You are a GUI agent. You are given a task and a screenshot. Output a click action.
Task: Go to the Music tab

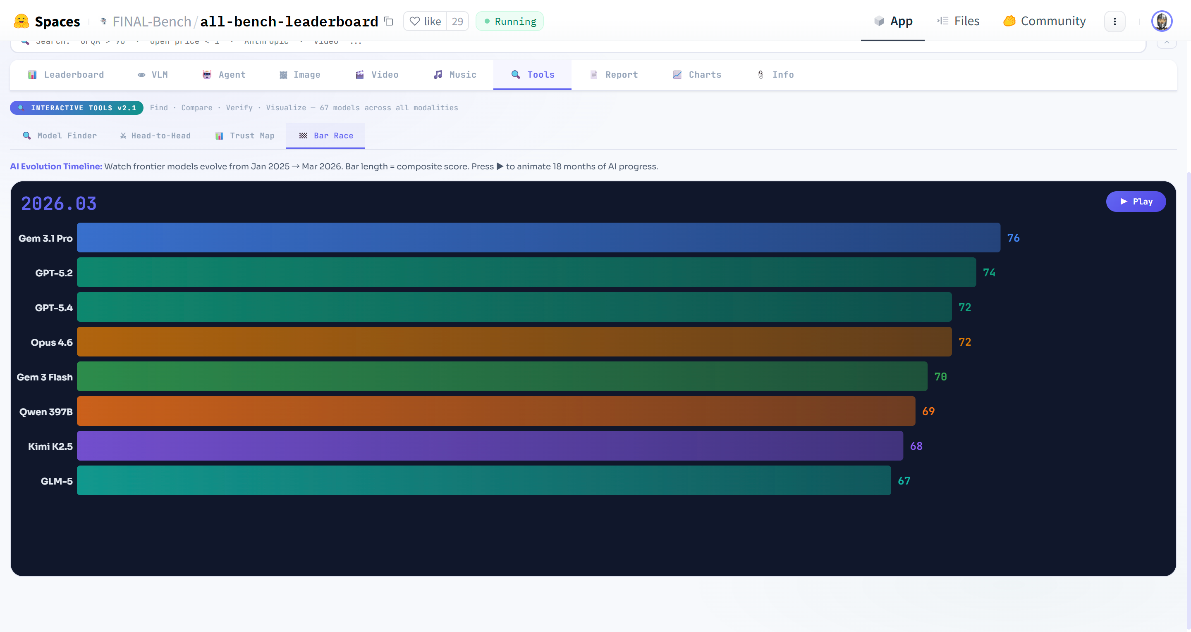coord(455,75)
